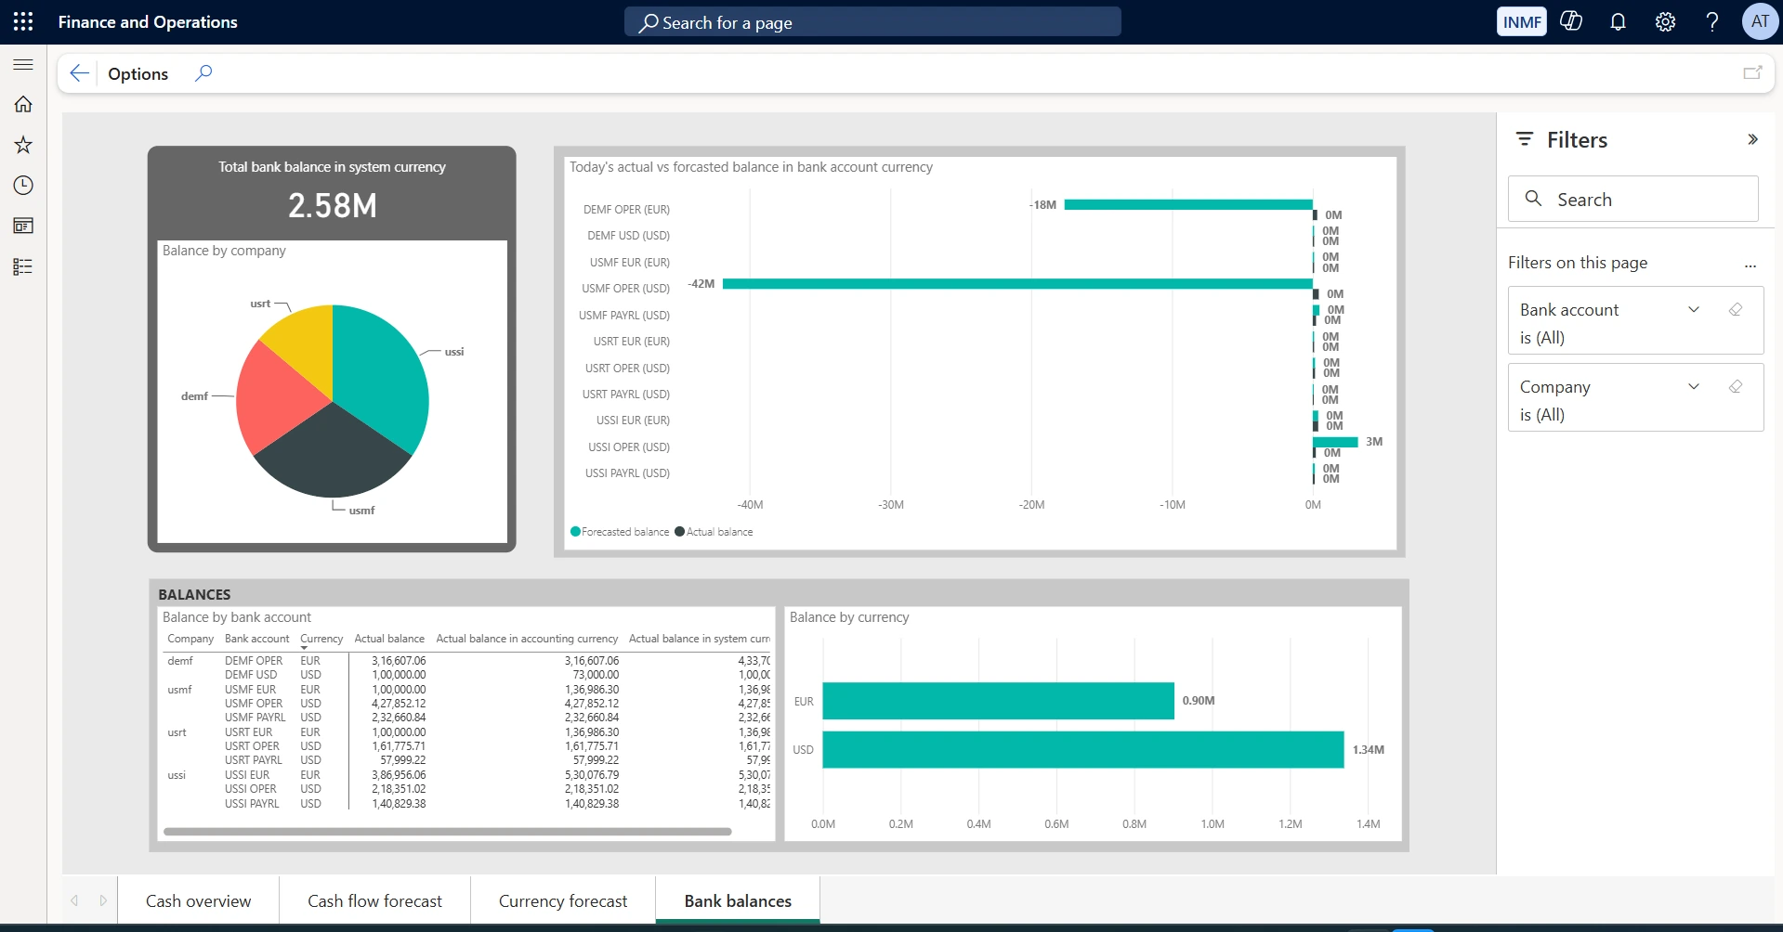Click the INMF company button
Image resolution: width=1783 pixels, height=932 pixels.
(x=1521, y=21)
